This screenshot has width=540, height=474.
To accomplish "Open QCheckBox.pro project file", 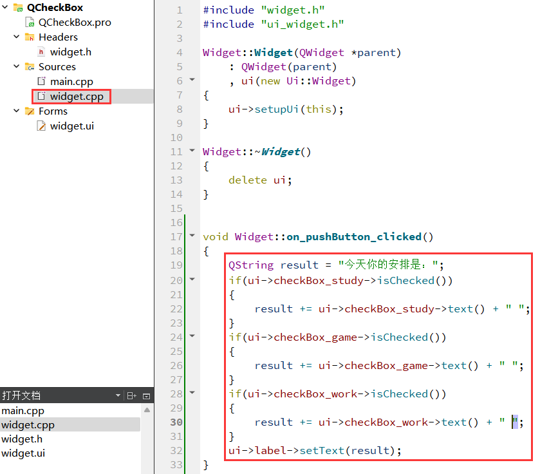I will point(75,23).
